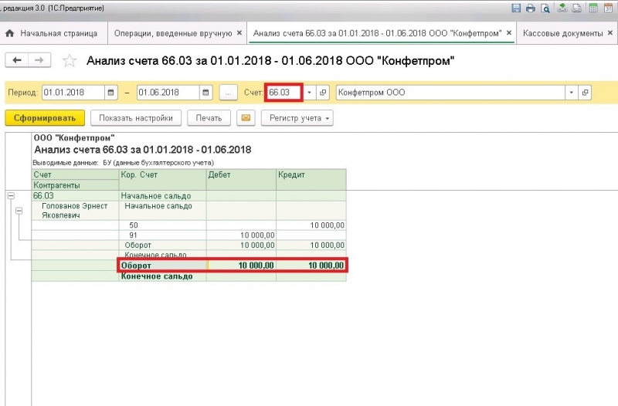Open print preview magnifier icon
618x406 pixels.
point(545,8)
